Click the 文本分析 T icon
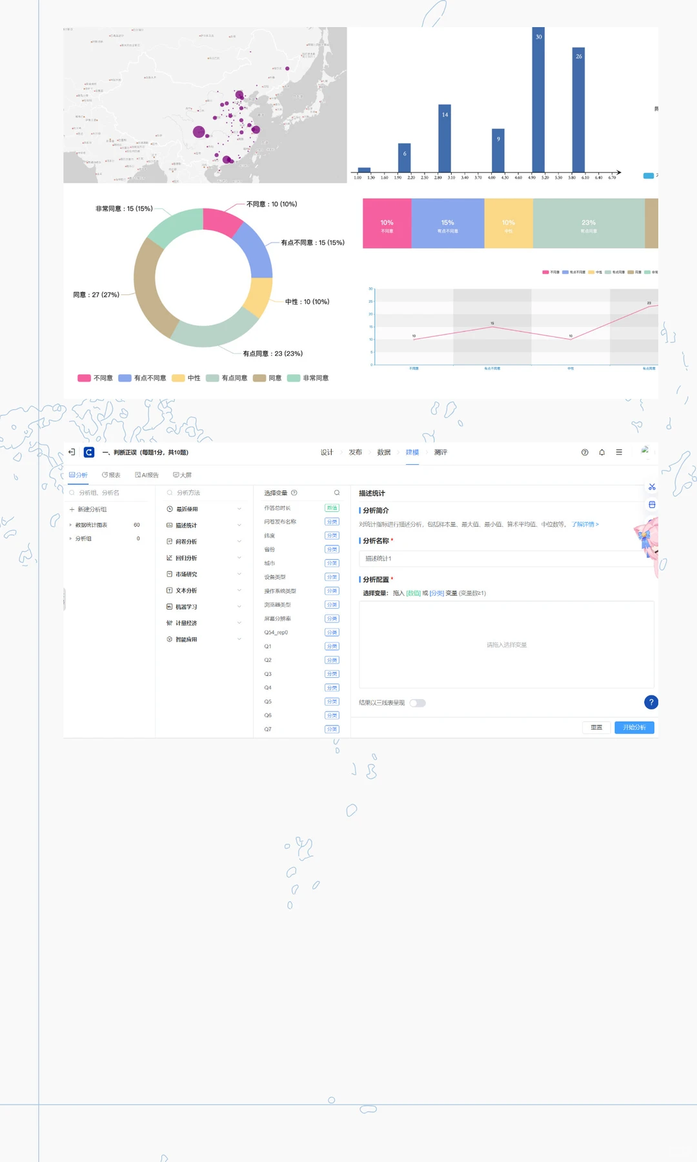Image resolution: width=697 pixels, height=1162 pixels. point(170,591)
